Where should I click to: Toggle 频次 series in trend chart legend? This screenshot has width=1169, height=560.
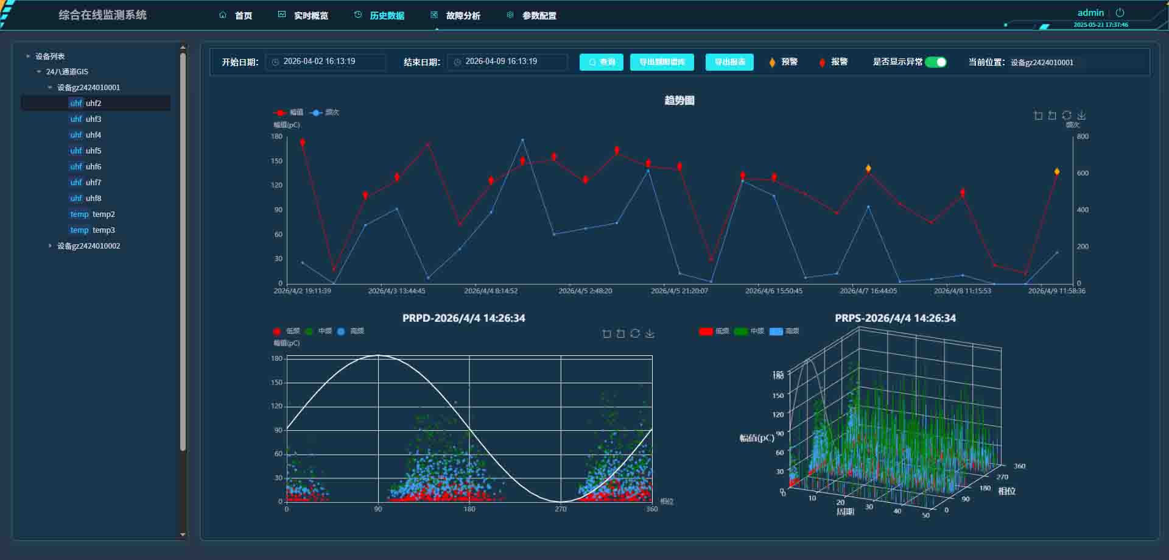click(x=324, y=112)
